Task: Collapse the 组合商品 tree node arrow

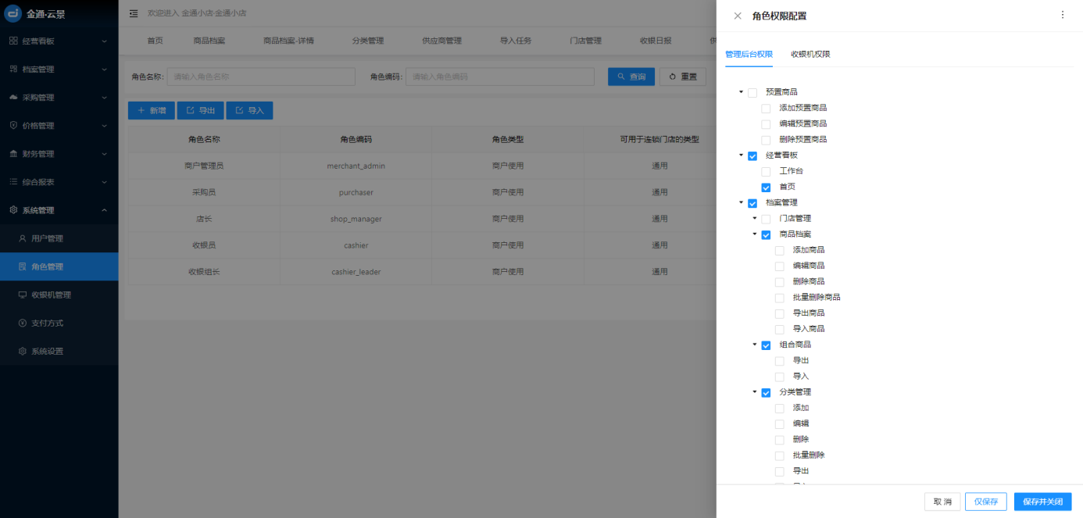Action: 754,345
